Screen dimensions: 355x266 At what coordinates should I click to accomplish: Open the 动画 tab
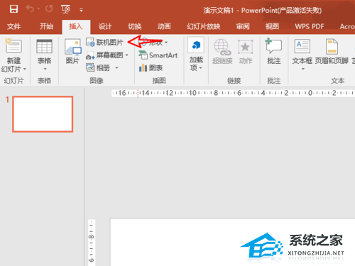point(164,26)
